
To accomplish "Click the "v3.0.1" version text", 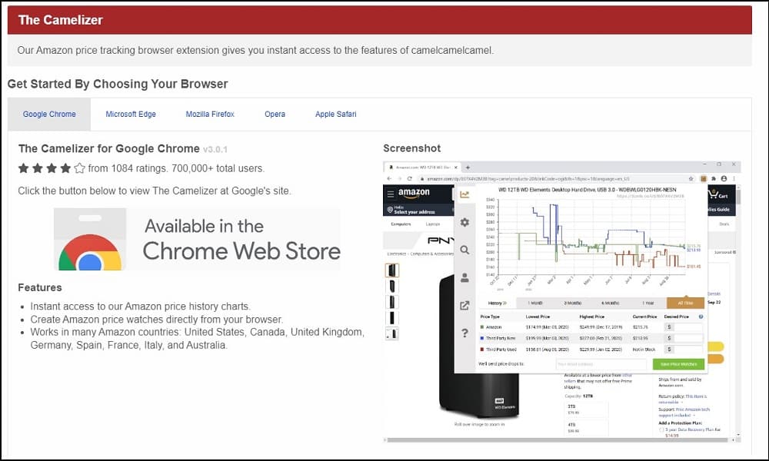I will 215,149.
